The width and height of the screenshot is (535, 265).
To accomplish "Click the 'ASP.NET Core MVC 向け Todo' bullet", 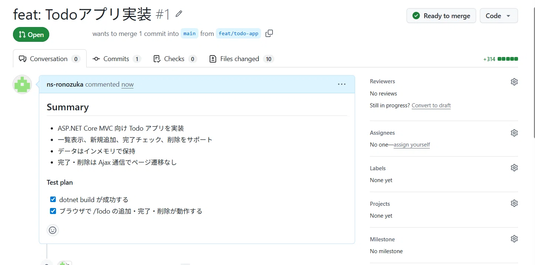I will (x=121, y=128).
